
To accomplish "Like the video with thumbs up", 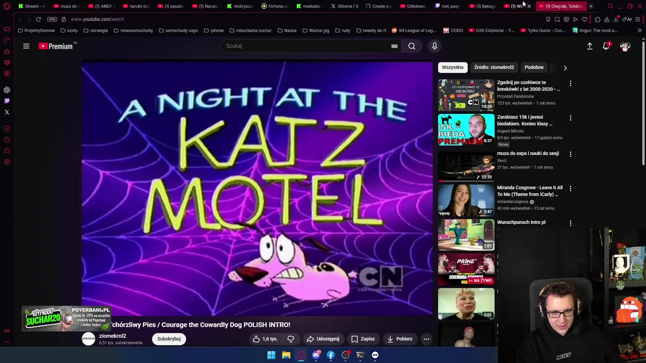I will pyautogui.click(x=265, y=339).
